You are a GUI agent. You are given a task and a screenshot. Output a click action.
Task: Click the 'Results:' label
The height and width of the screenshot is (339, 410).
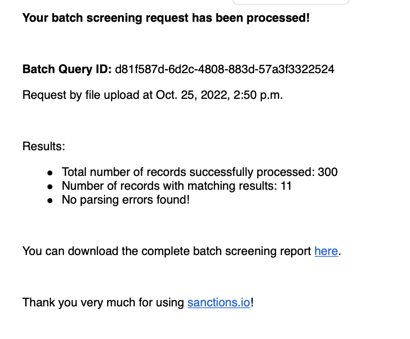click(43, 146)
